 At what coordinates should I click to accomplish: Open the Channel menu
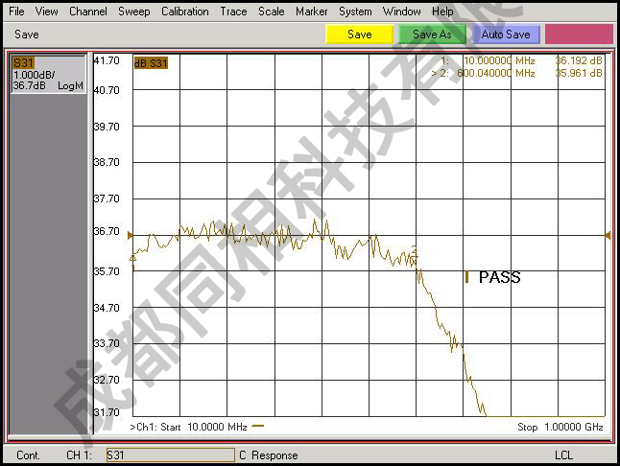[88, 12]
